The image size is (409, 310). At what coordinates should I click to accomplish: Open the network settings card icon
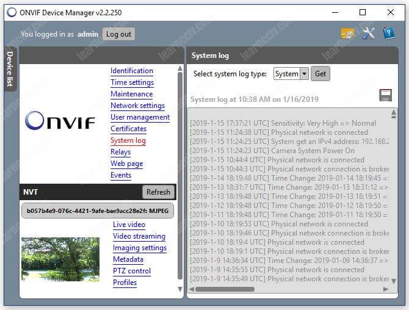347,34
